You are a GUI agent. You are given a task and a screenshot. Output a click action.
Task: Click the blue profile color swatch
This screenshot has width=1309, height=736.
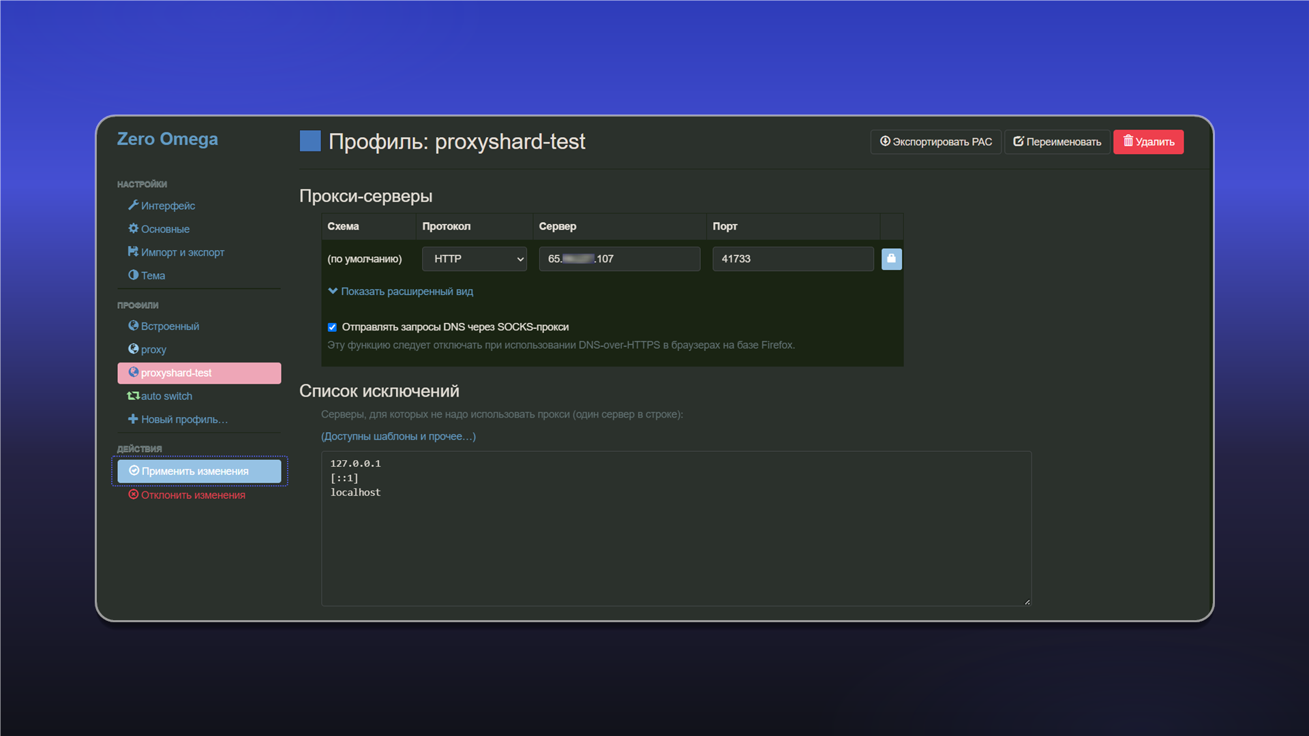[x=310, y=141]
